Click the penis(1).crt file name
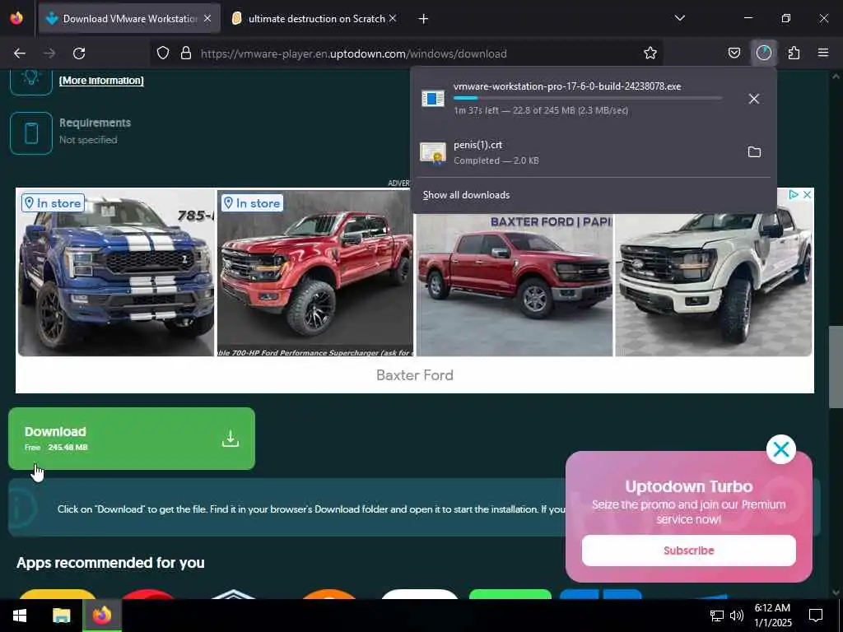The height and width of the screenshot is (632, 843). (x=478, y=145)
